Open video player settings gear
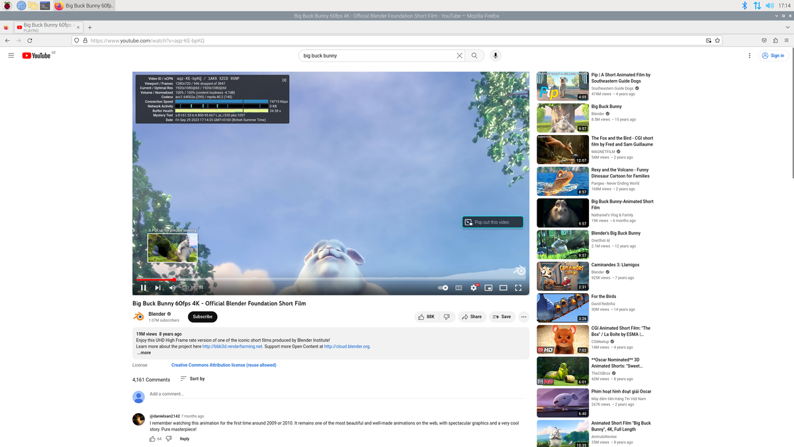Screen dimensions: 794x447 tap(474, 287)
